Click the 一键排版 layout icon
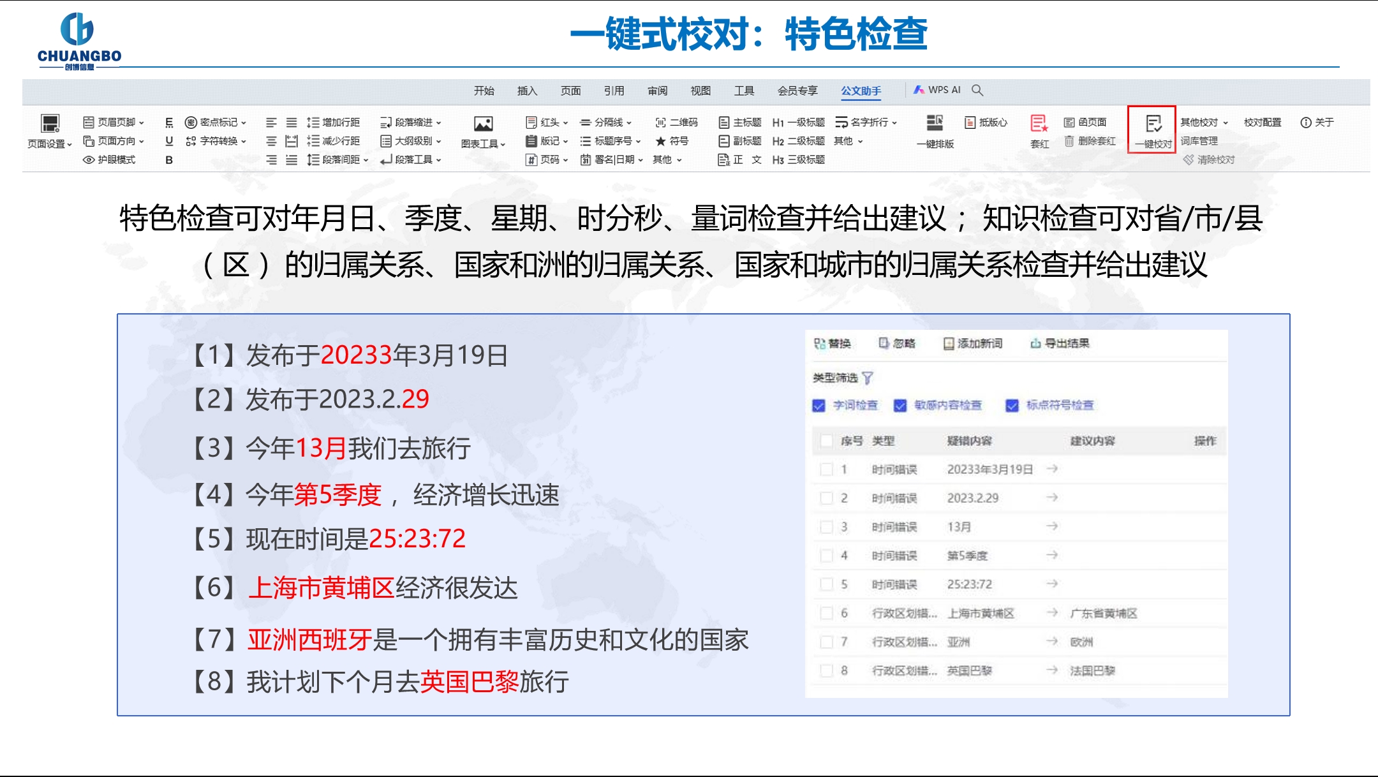 coord(935,123)
